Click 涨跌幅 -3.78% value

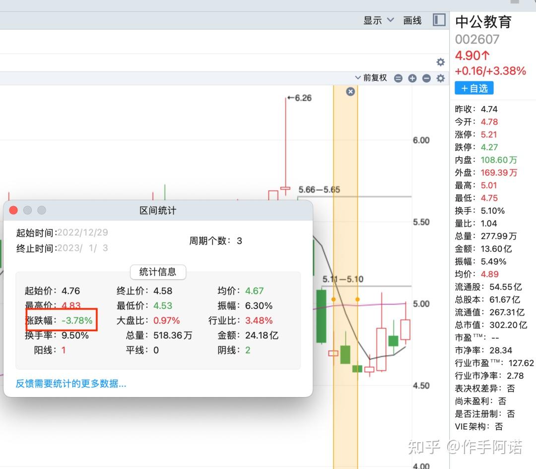tap(77, 320)
